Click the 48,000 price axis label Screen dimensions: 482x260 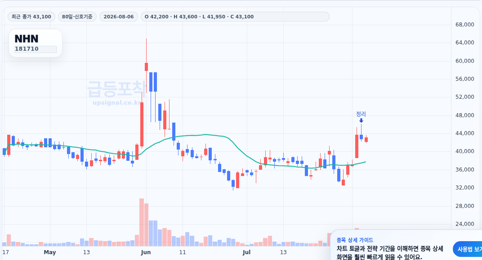465,115
